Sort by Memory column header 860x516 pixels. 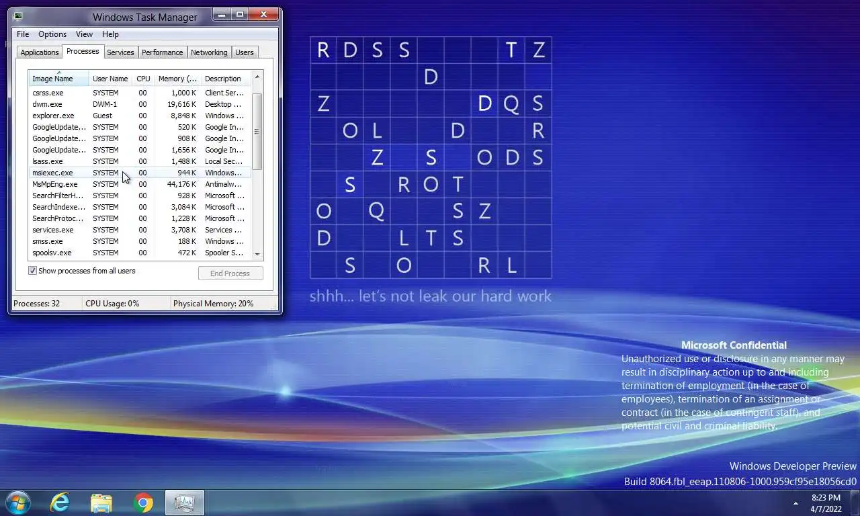coord(177,79)
